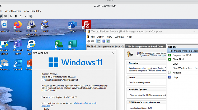Launch Publisher from the desktop
The height and width of the screenshot is (110, 198).
click(73, 45)
